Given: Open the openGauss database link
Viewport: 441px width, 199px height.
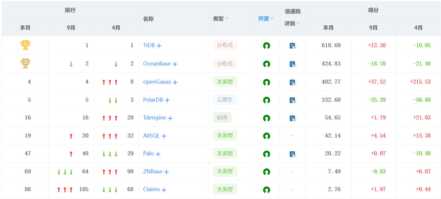Looking at the screenshot, I should point(157,82).
